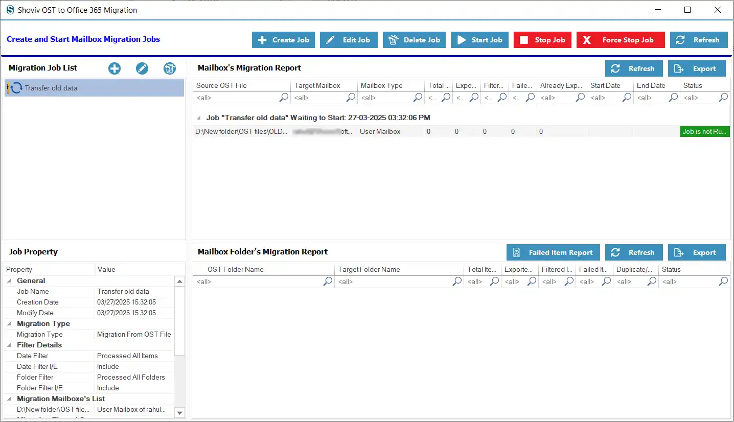
Task: Select the Modify Date property row
Action: (x=89, y=313)
